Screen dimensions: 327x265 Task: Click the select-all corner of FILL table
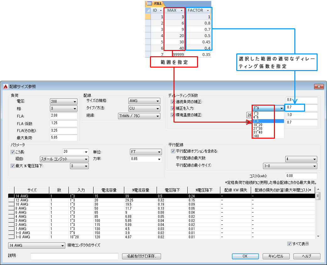click(x=148, y=10)
